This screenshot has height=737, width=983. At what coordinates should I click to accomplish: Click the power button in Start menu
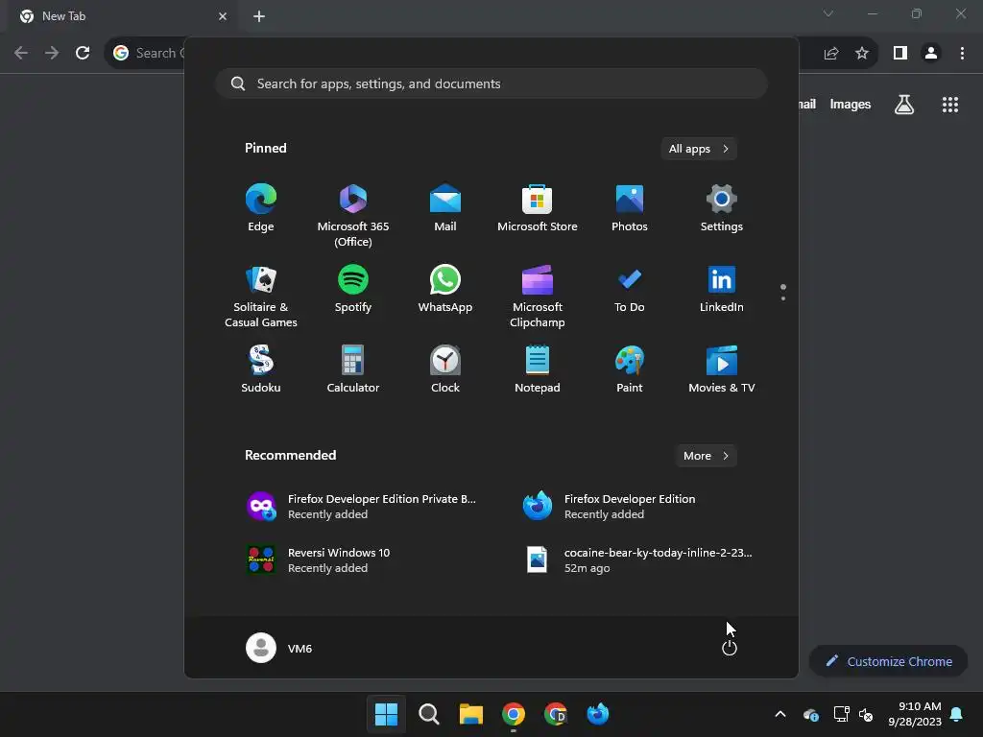coord(730,648)
